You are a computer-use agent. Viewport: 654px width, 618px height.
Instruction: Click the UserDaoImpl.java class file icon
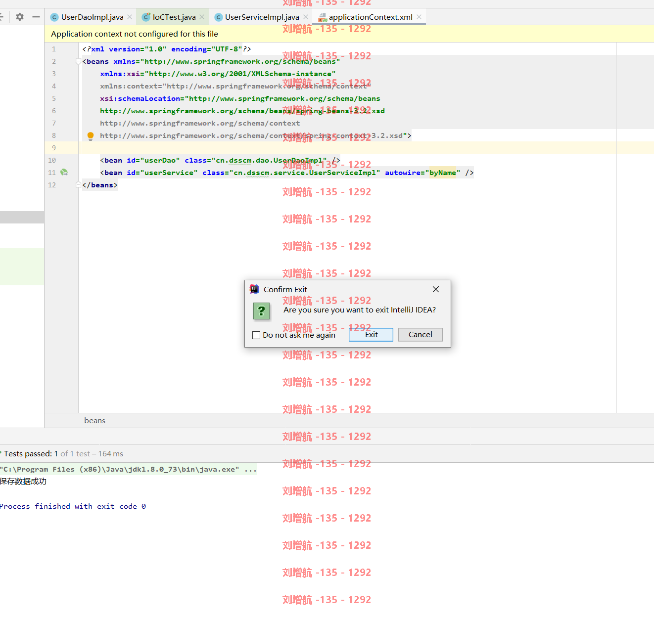(x=54, y=17)
